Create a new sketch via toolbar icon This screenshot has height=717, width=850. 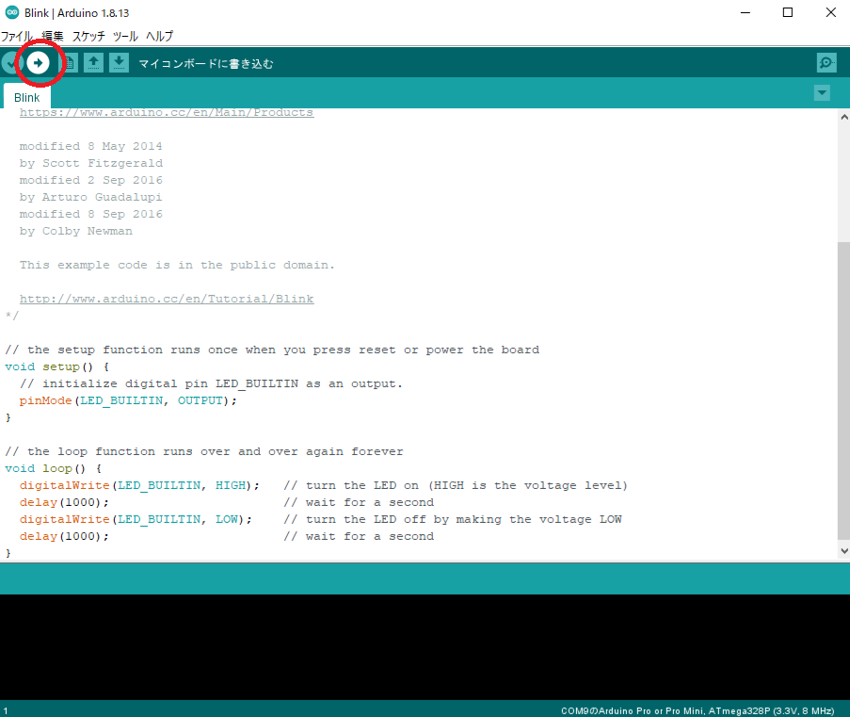[71, 63]
